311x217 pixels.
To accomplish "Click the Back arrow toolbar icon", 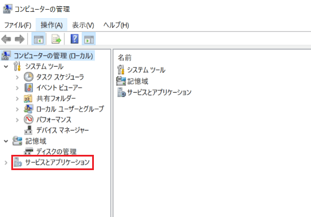I will 6,39.
